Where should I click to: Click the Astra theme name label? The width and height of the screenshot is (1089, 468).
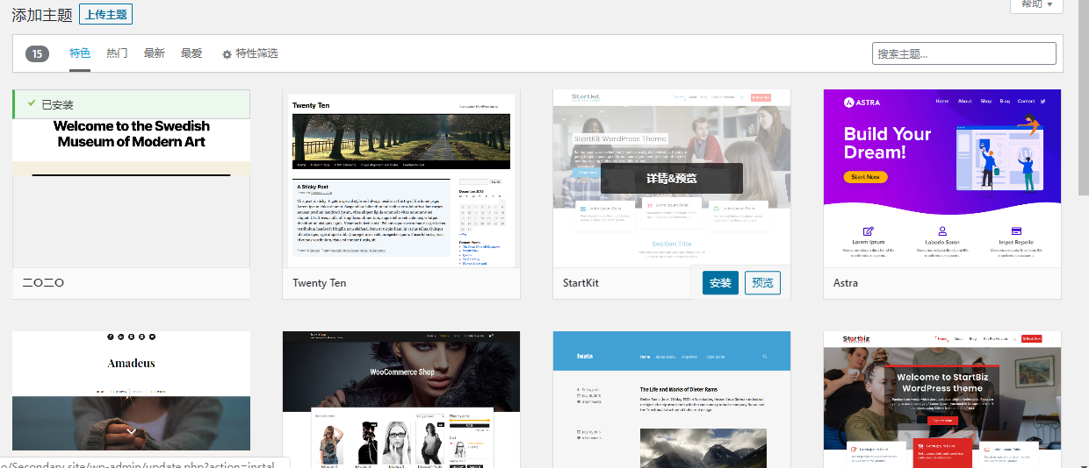point(846,283)
